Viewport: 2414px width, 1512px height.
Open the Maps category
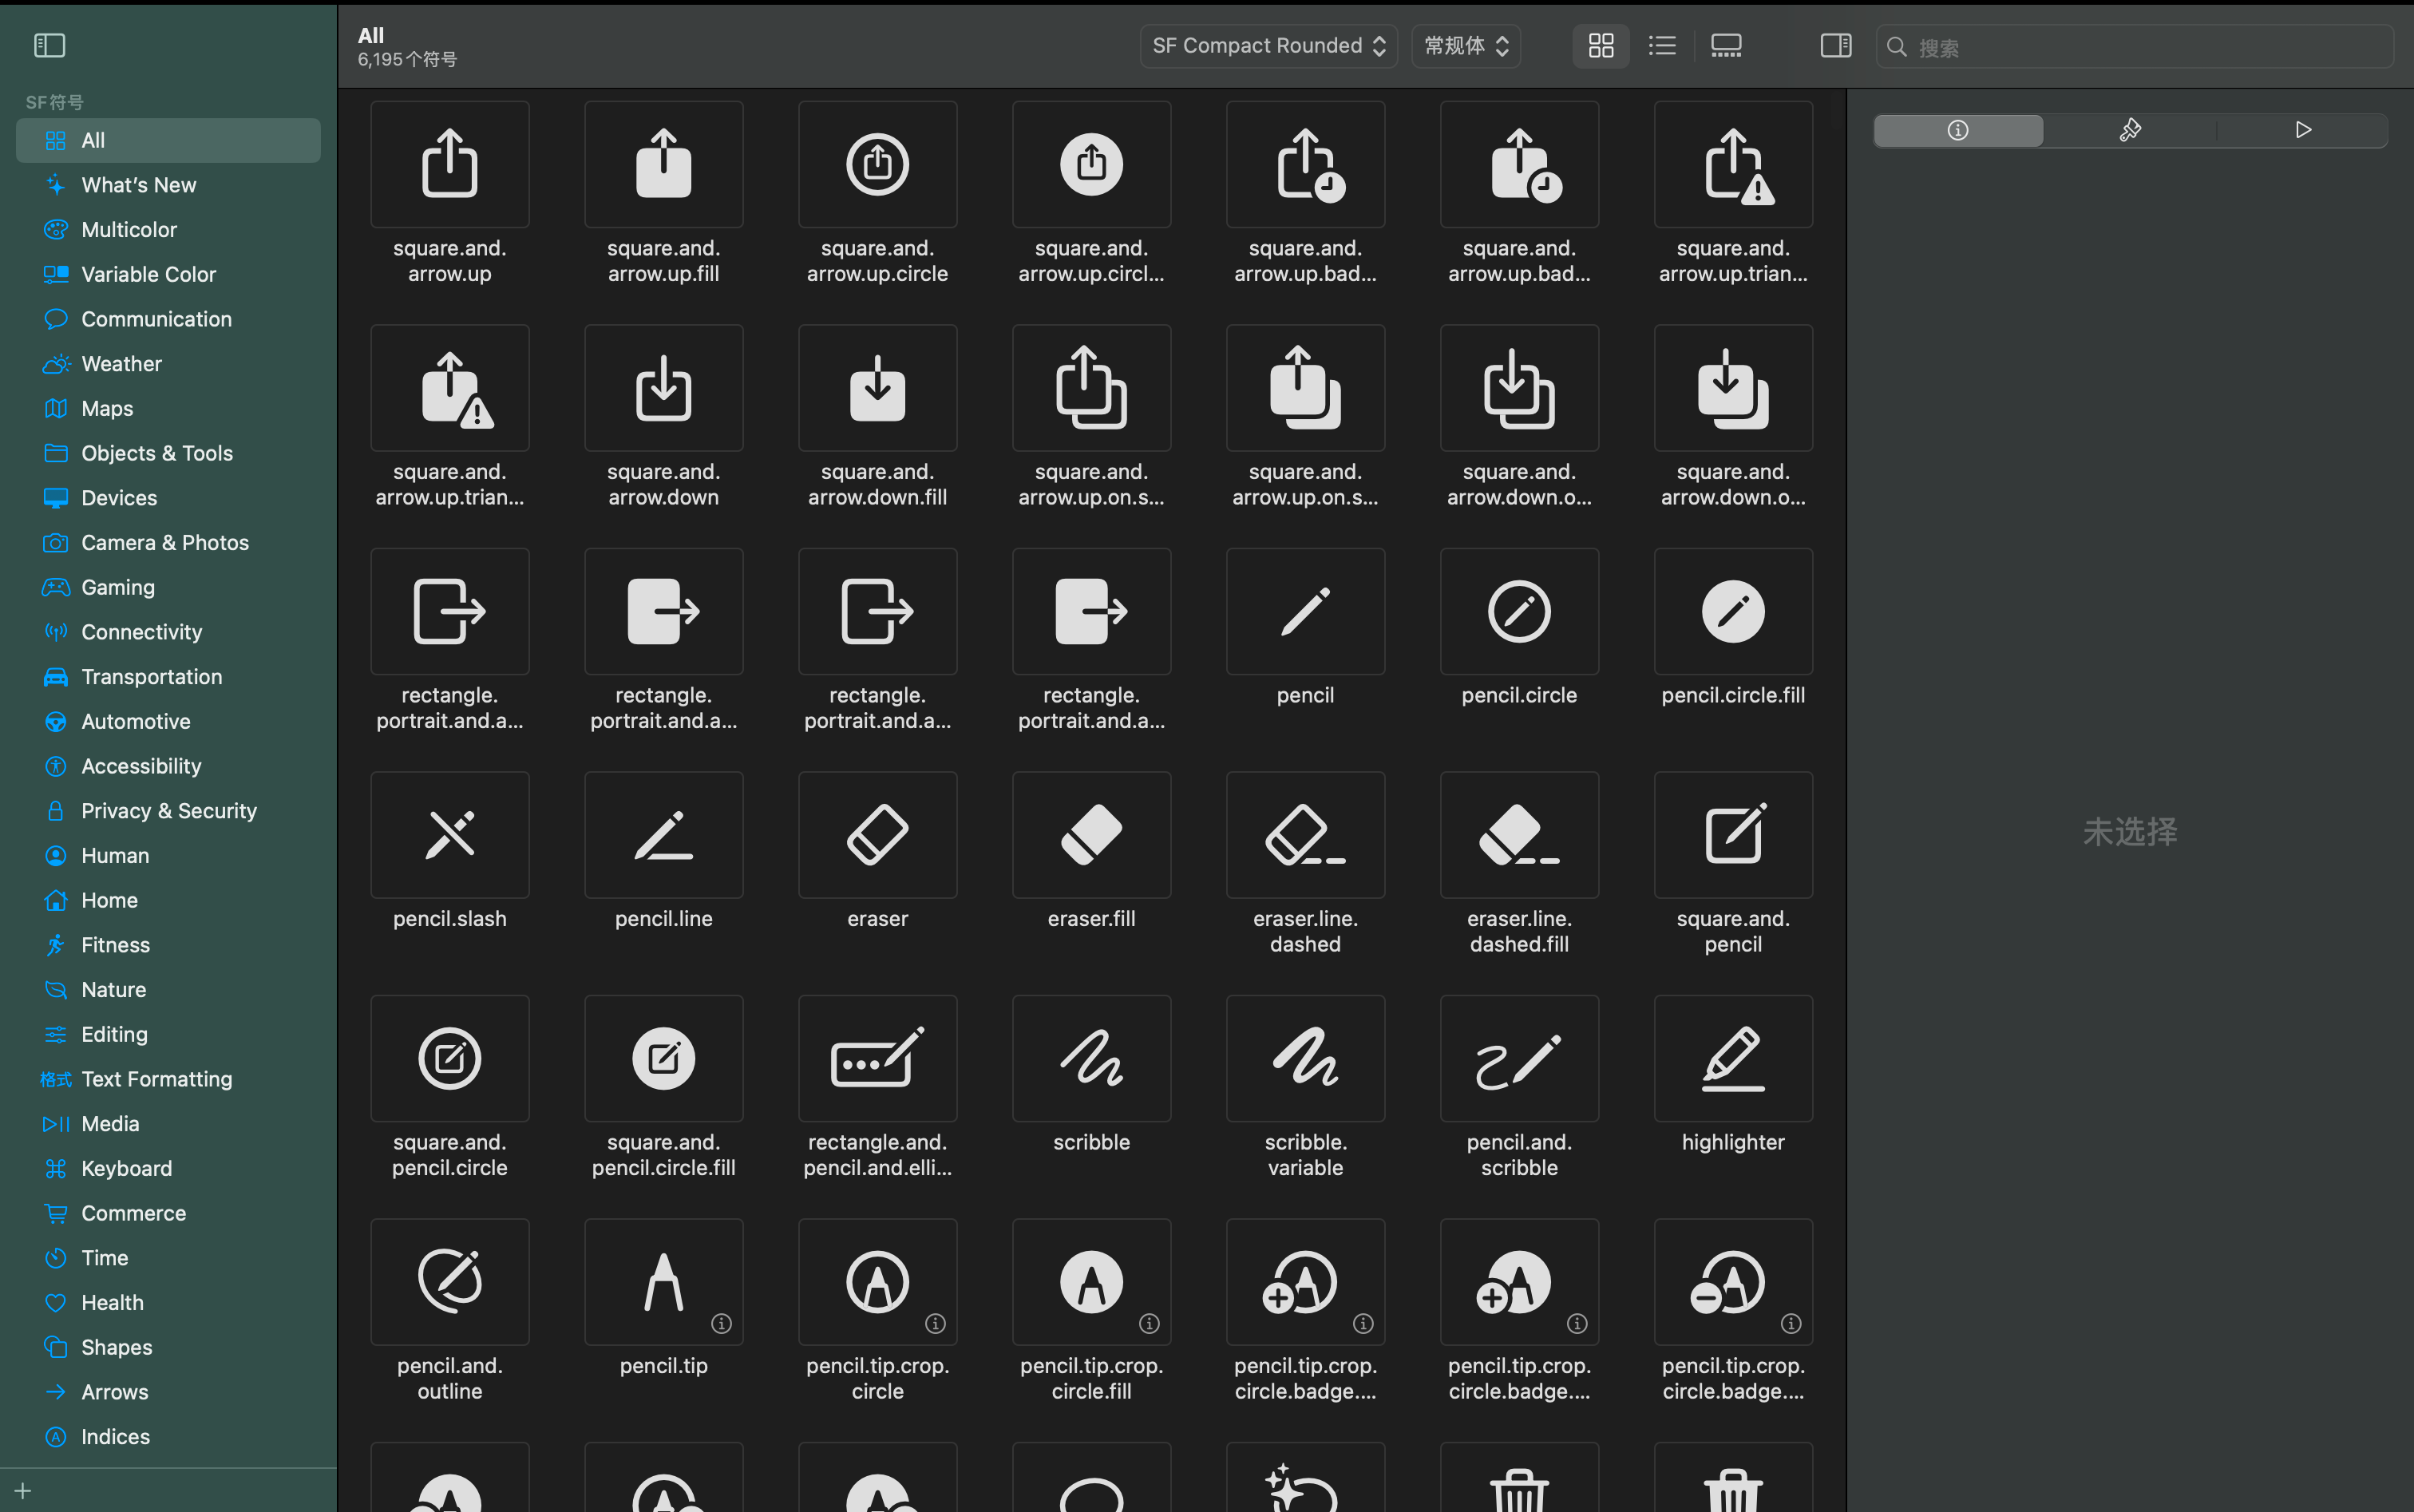pyautogui.click(x=168, y=409)
